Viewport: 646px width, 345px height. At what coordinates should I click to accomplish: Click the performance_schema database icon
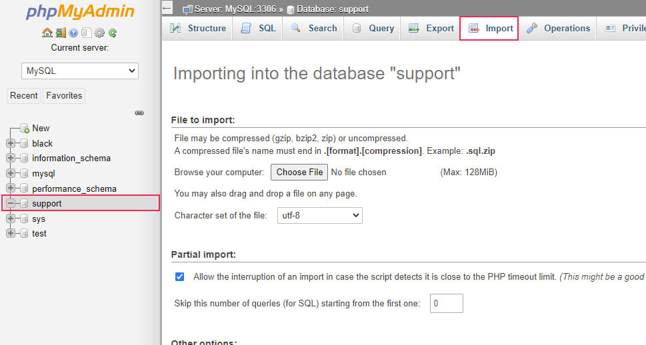[x=24, y=188]
